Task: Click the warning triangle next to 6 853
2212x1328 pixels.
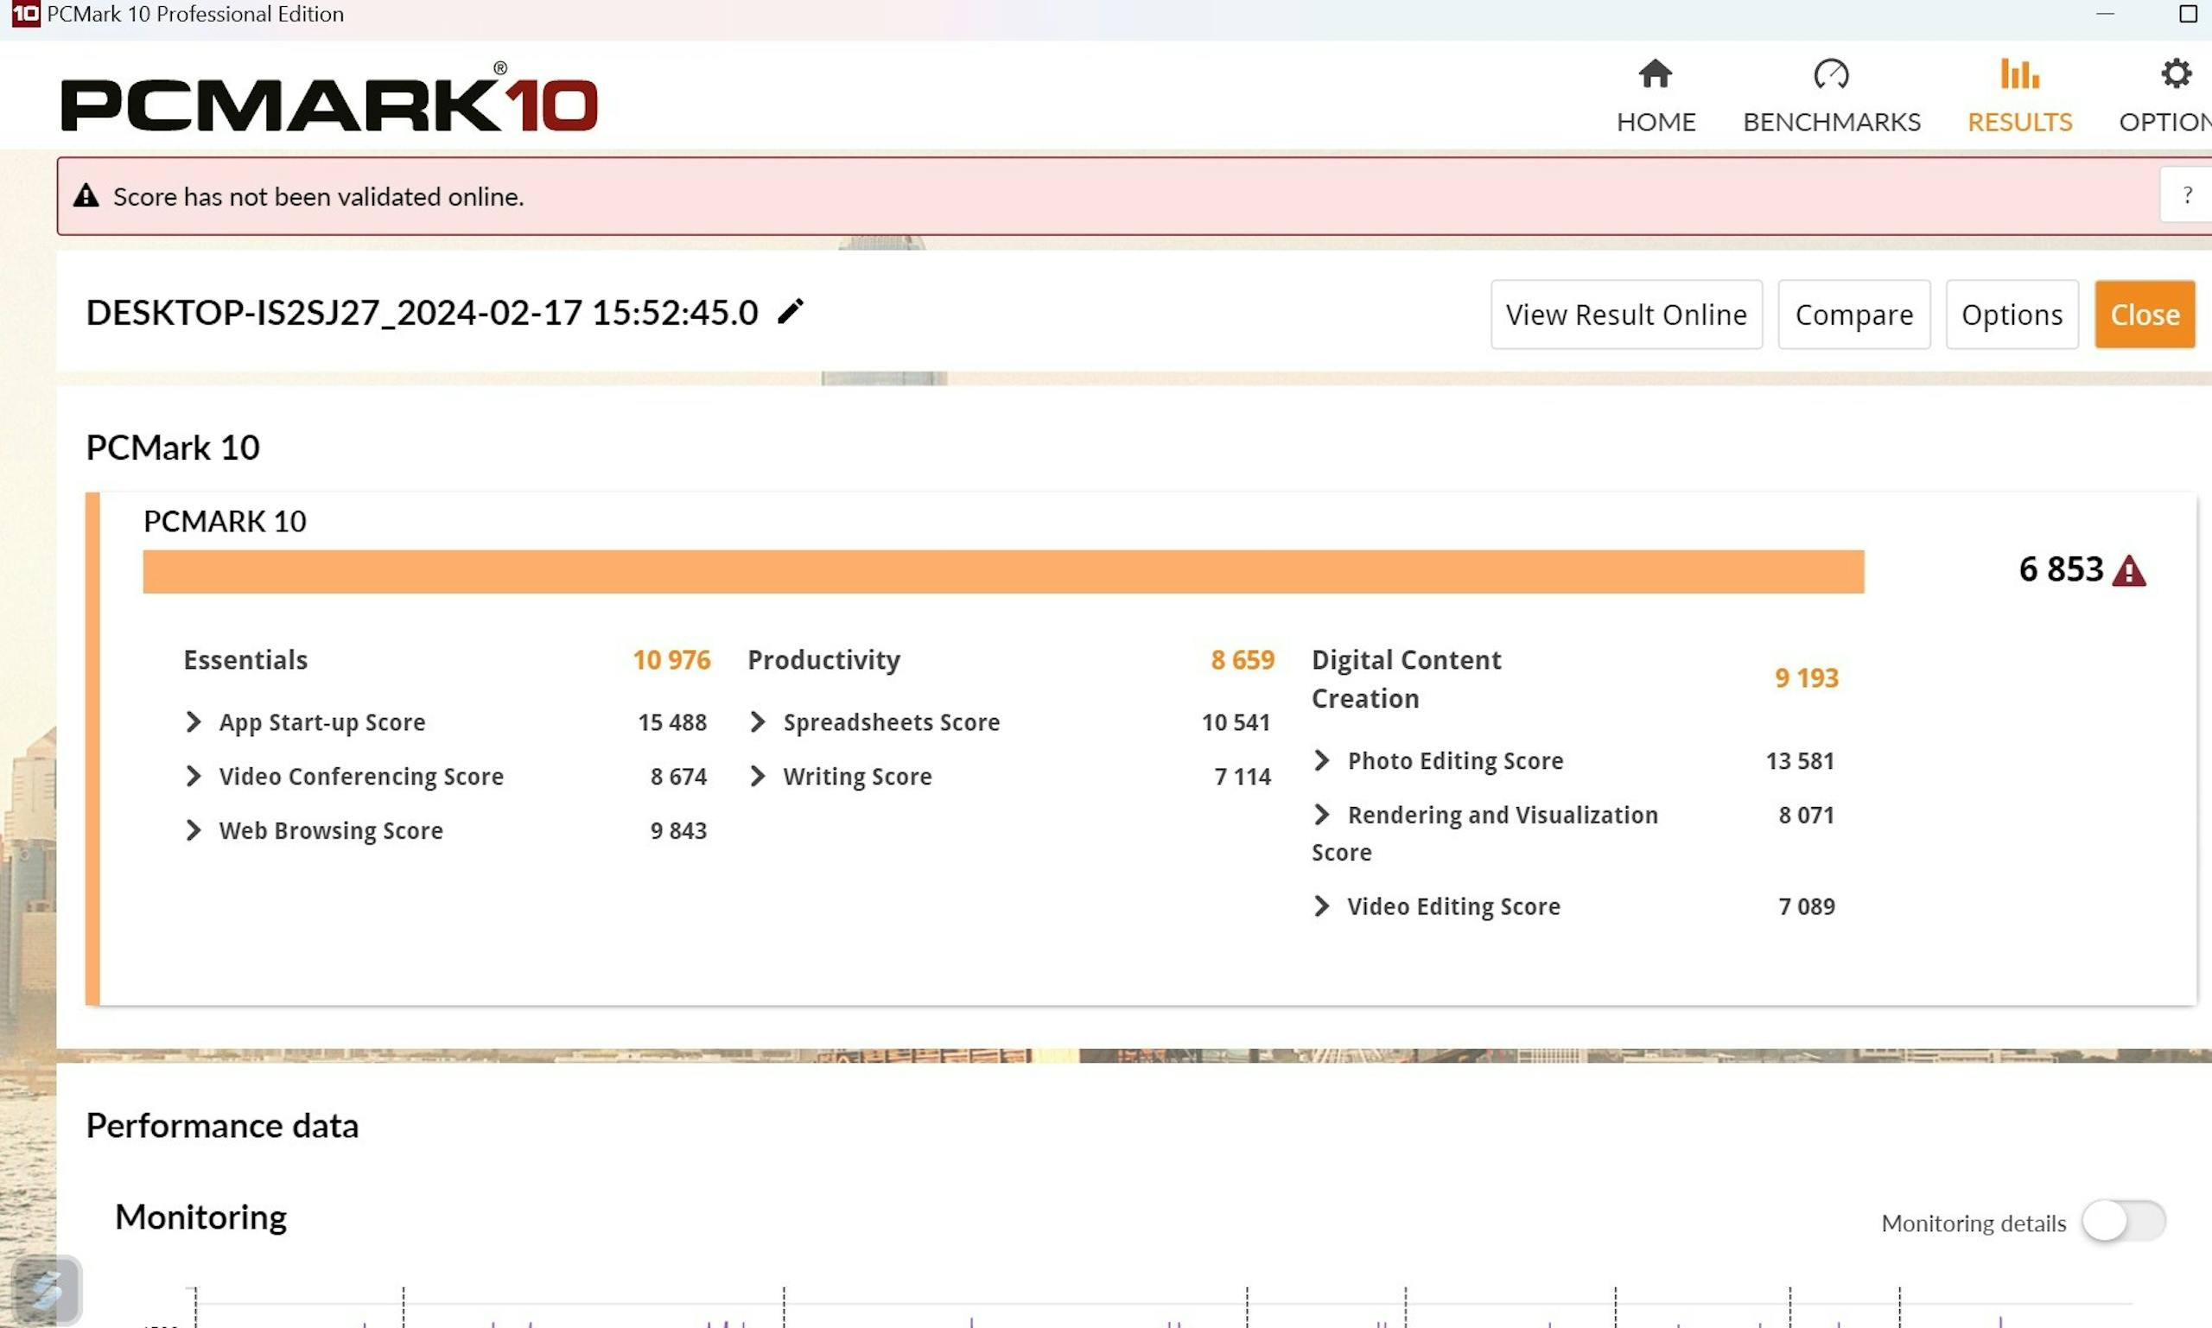Action: [2129, 570]
